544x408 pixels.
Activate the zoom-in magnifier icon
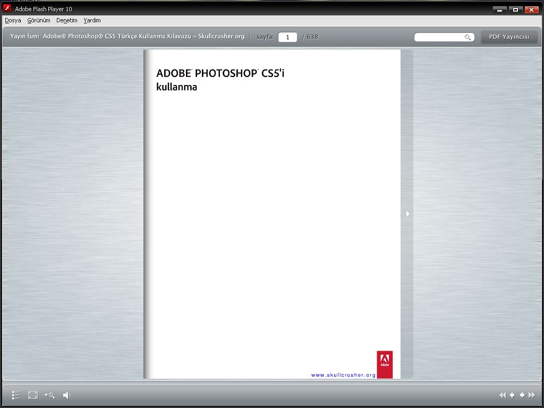[x=49, y=395]
